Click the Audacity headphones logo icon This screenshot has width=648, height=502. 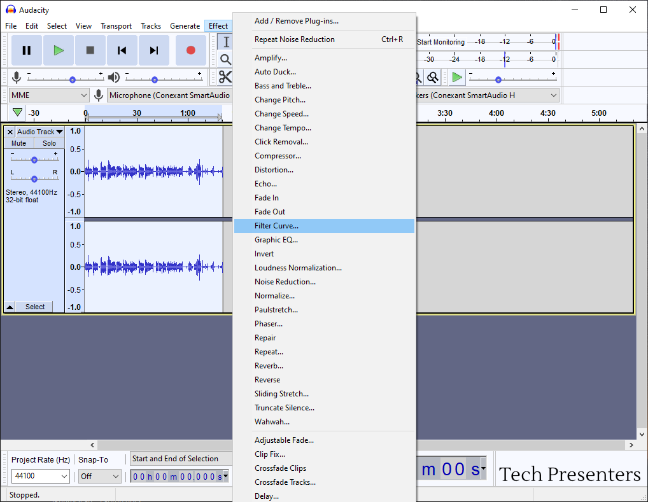(x=11, y=10)
